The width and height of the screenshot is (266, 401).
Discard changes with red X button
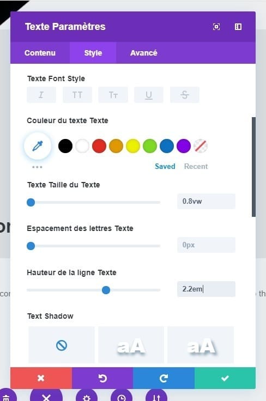(x=41, y=378)
